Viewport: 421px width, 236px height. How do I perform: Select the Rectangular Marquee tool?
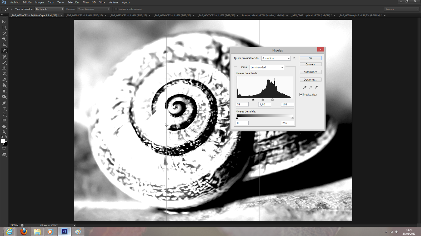tap(4, 28)
